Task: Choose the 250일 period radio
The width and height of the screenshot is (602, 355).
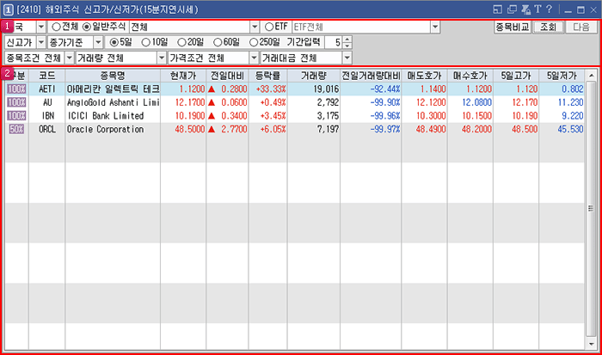Action: 254,42
